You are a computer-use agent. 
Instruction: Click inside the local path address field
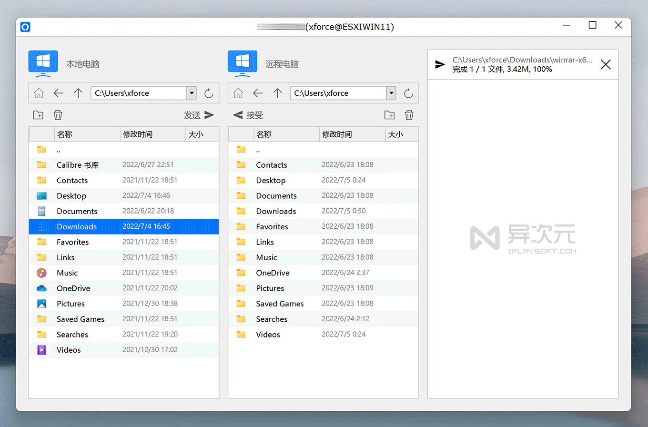[x=138, y=93]
